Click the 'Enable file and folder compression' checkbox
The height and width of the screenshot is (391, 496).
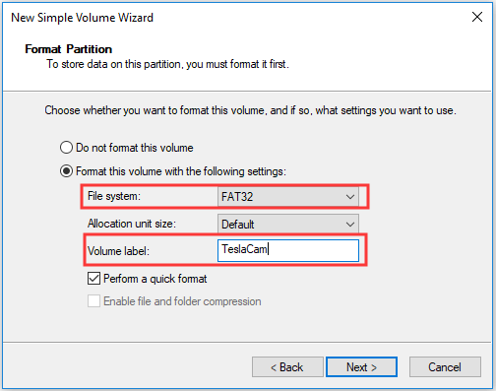coord(93,301)
